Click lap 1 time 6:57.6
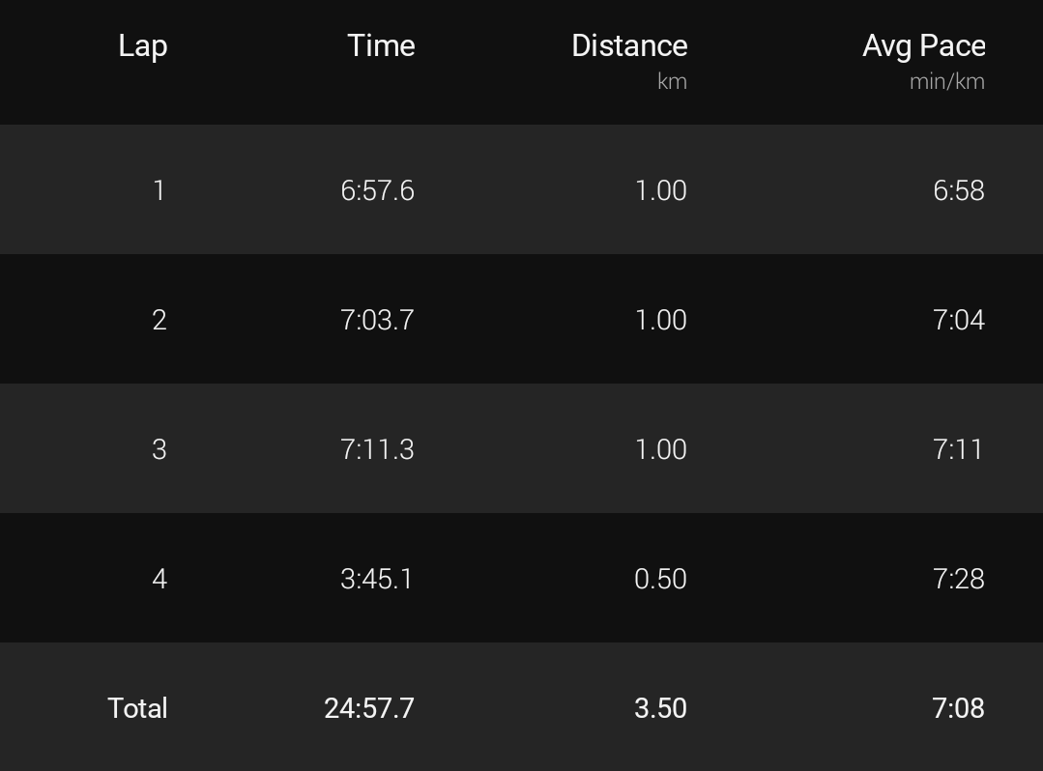The width and height of the screenshot is (1043, 771). (x=377, y=190)
